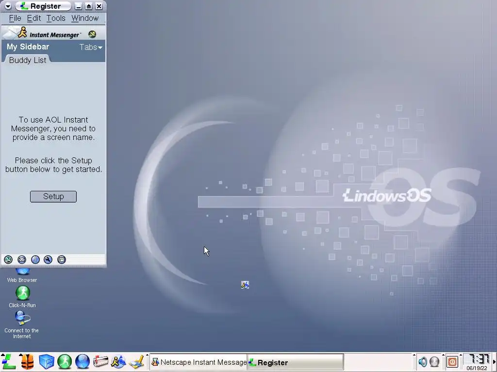
Task: Click the Setup button
Action: (x=53, y=197)
